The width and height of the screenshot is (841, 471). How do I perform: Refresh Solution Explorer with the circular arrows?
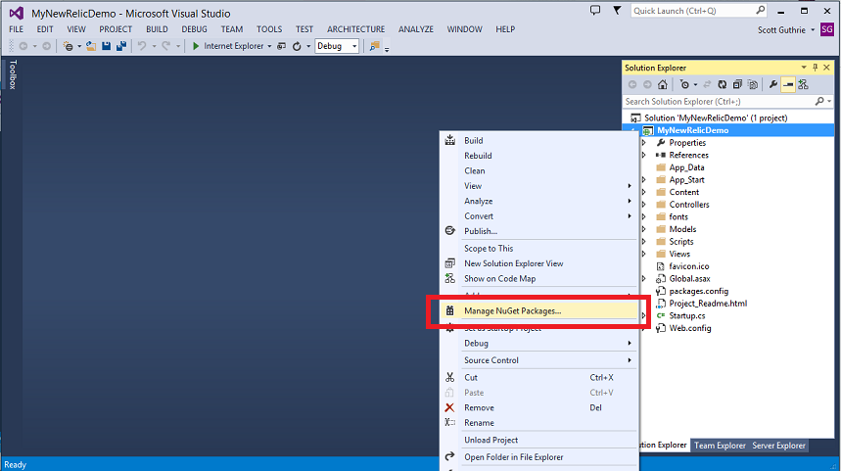[723, 85]
